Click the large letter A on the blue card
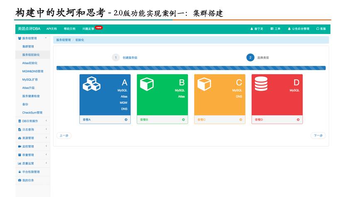352x197 pixels. (125, 83)
